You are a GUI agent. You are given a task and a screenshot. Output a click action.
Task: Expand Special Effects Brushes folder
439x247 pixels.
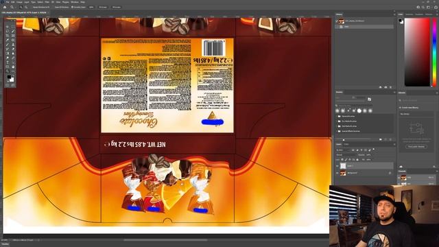coord(337,131)
